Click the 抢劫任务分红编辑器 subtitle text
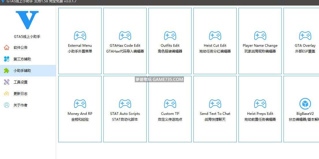The height and width of the screenshot is (159, 319). click(x=215, y=51)
